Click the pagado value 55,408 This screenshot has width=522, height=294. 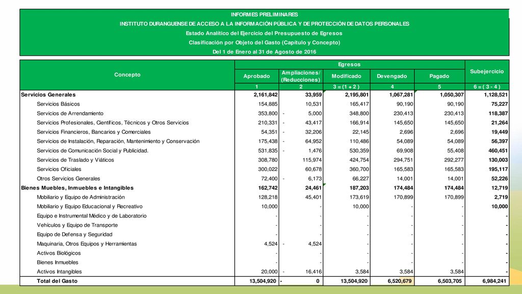(x=455, y=151)
